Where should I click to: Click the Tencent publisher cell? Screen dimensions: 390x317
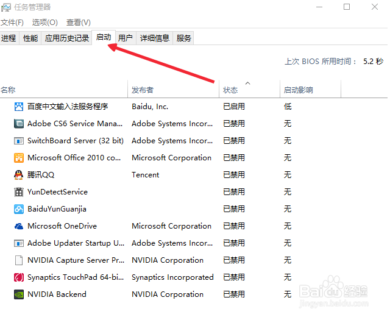(x=145, y=175)
